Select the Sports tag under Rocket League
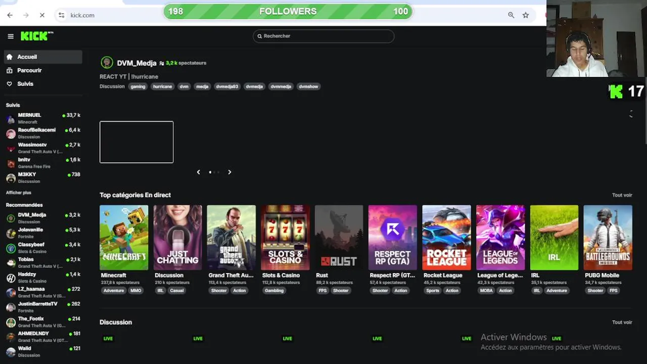Screen dimensions: 647x364 [433, 291]
